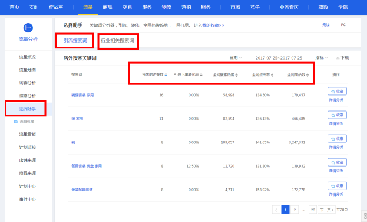
Task: Click current page 1 button
Action: [285, 210]
